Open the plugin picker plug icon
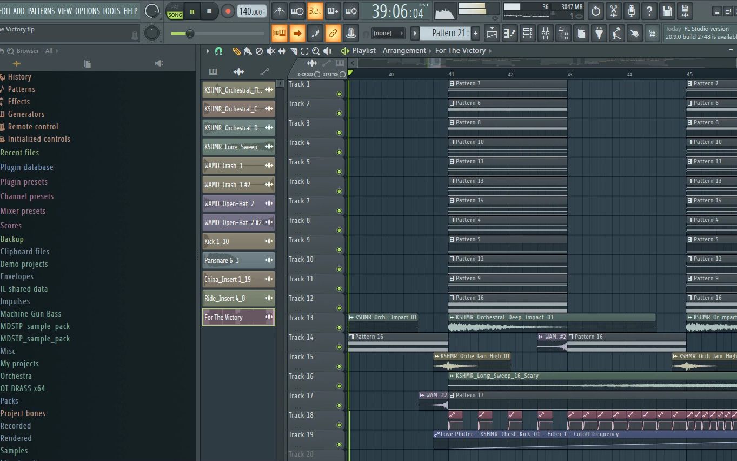The width and height of the screenshot is (737, 461). tap(599, 34)
